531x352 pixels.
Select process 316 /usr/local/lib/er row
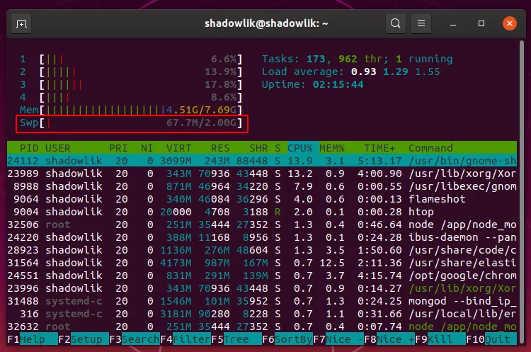pyautogui.click(x=262, y=314)
